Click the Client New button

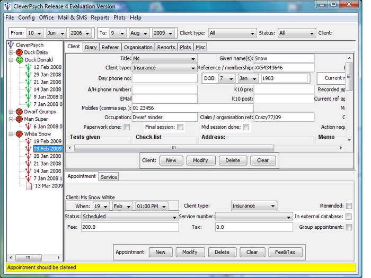[171, 160]
